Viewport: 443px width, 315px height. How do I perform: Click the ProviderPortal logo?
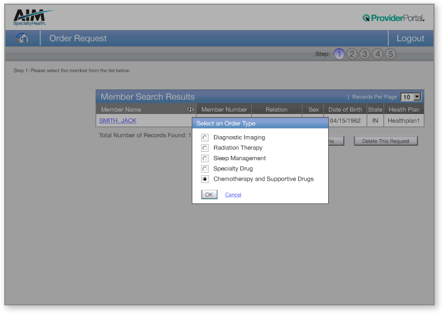393,18
